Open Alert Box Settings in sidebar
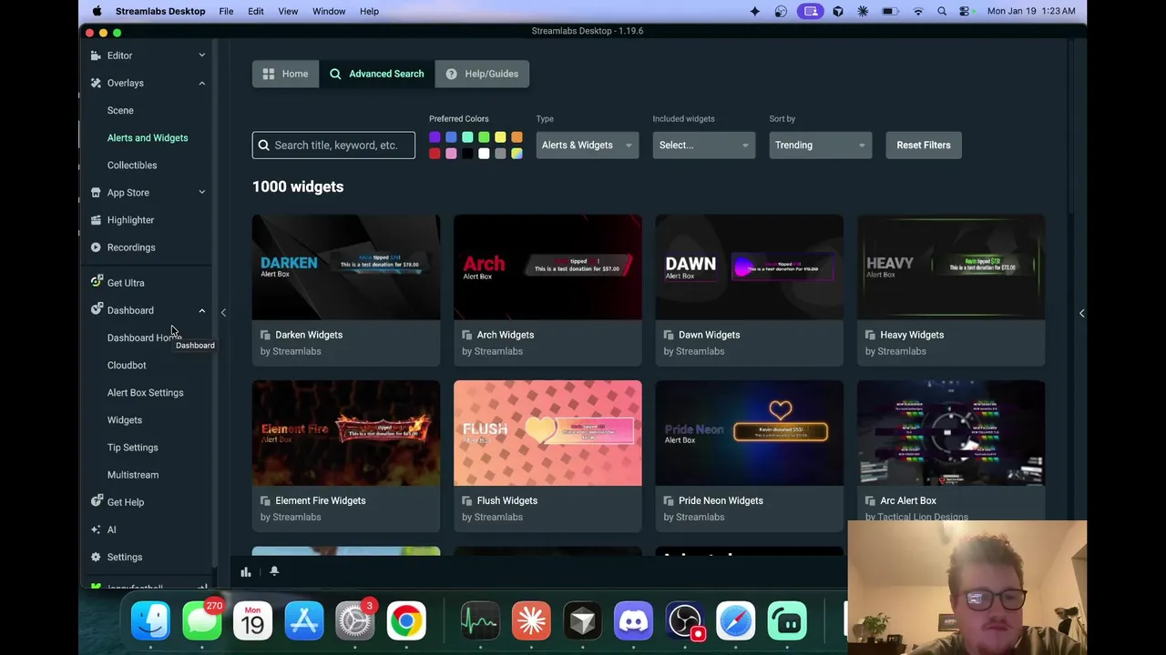This screenshot has width=1166, height=655. click(x=145, y=393)
